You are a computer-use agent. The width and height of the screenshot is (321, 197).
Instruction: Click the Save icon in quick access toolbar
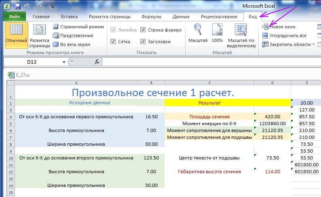(17, 6)
